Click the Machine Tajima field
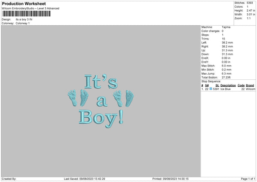Image resolution: width=257 pixels, height=182 pixels. click(226, 27)
